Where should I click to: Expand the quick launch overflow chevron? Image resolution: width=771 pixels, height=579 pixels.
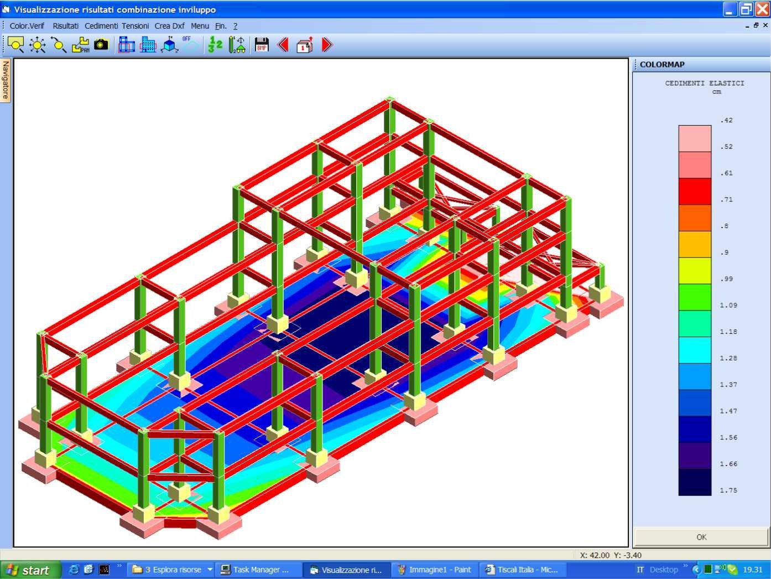tap(119, 566)
